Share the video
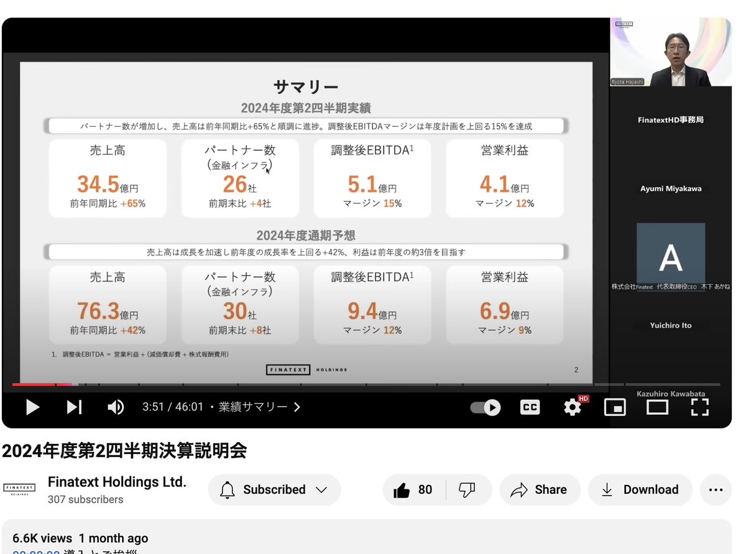The height and width of the screenshot is (554, 746). 540,490
